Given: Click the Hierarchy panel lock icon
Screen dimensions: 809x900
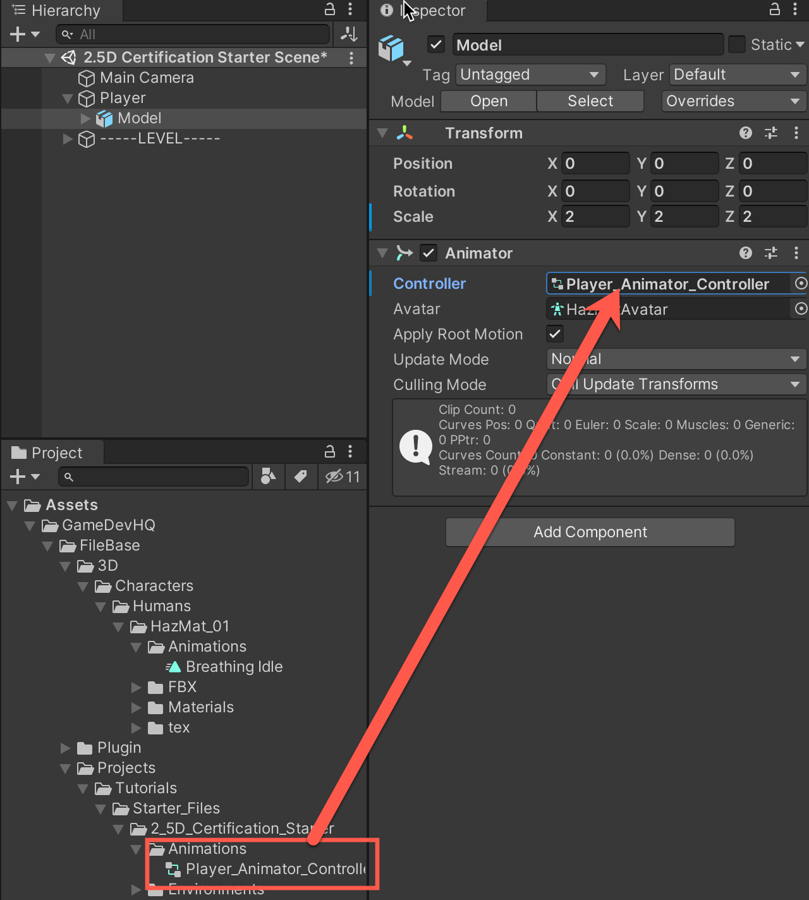Looking at the screenshot, I should [329, 9].
